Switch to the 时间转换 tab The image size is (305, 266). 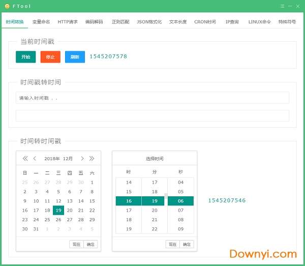(15, 22)
